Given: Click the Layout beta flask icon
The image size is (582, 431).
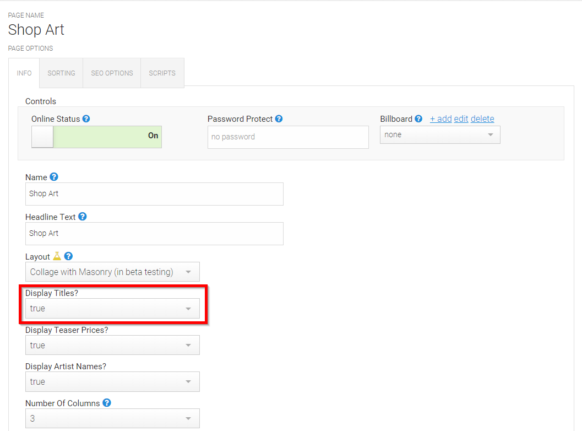Looking at the screenshot, I should click(x=57, y=256).
